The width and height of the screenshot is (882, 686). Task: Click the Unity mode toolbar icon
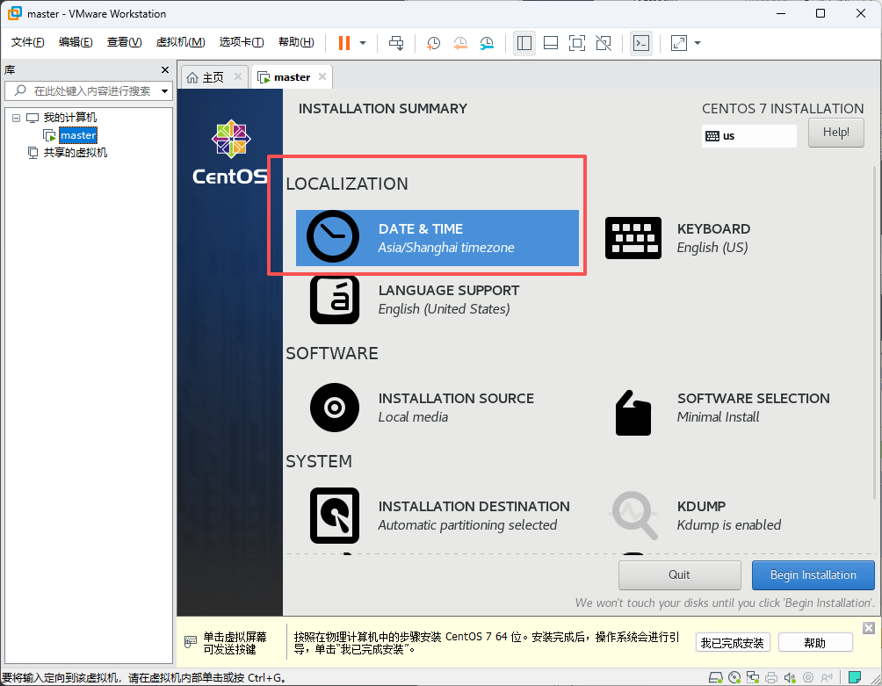pyautogui.click(x=604, y=43)
